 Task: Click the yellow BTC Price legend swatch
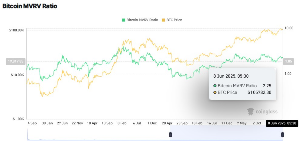pos(163,20)
